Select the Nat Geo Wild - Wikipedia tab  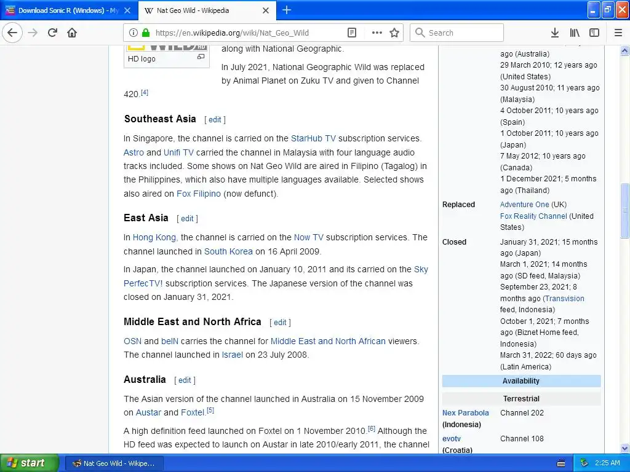[207, 10]
